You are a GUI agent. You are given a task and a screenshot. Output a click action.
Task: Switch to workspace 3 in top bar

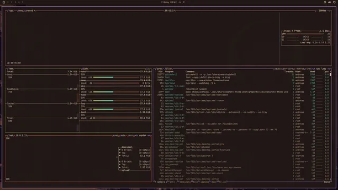15,2
